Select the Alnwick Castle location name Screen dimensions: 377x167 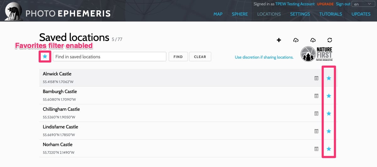(57, 74)
